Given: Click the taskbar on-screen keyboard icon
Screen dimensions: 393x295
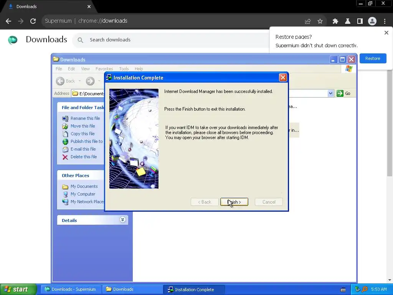Looking at the screenshot, I should coord(343,290).
